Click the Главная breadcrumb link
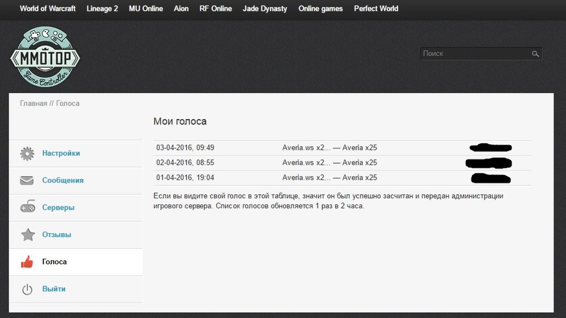566x318 pixels. pos(33,103)
